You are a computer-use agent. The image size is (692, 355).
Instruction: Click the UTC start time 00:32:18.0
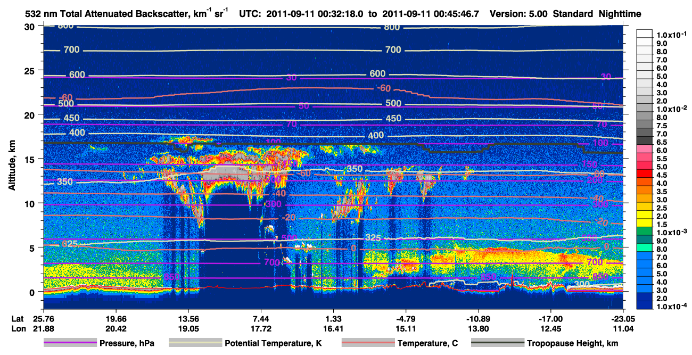pyautogui.click(x=342, y=14)
